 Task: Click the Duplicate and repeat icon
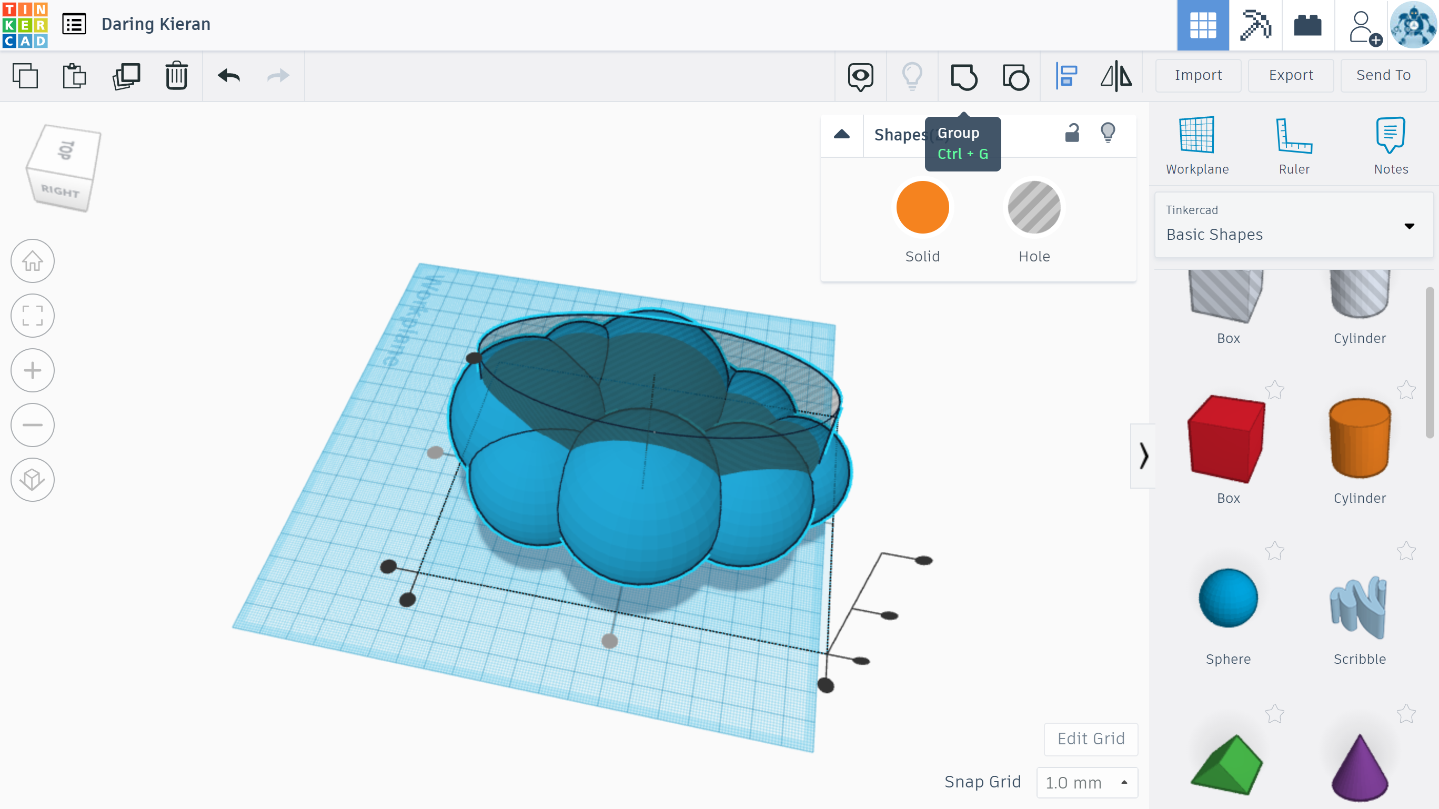(x=126, y=76)
